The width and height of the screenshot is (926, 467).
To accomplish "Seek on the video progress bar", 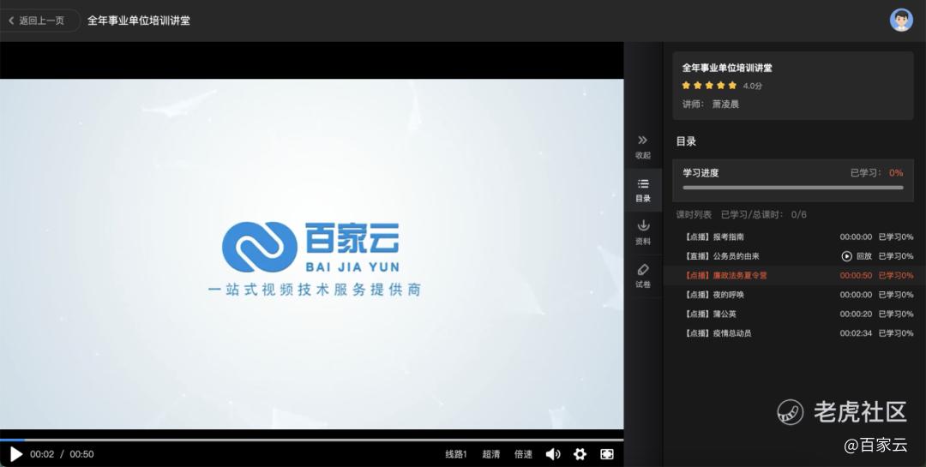I will click(312, 440).
